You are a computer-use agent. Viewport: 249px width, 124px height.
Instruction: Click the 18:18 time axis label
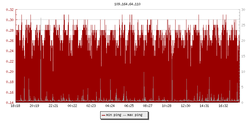point(16,106)
